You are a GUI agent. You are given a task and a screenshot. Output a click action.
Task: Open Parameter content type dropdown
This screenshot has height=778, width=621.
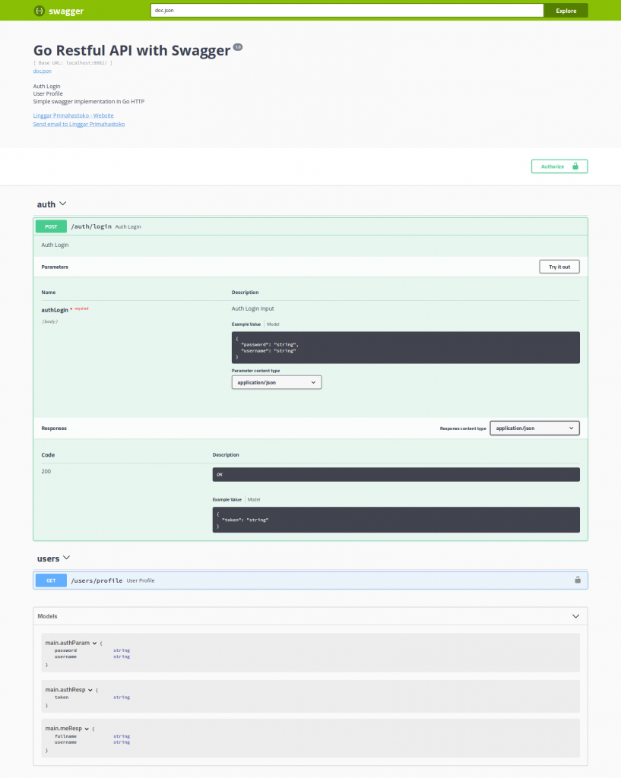coord(277,383)
